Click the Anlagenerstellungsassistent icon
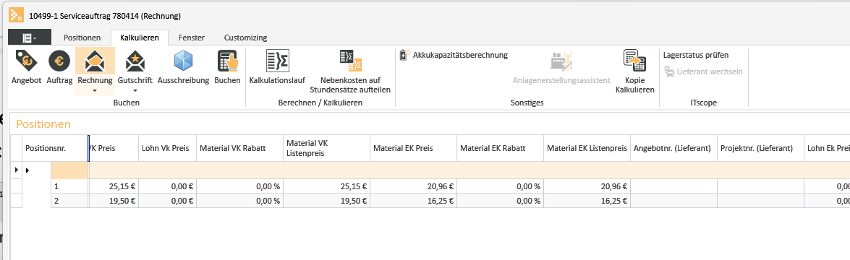Screen dimensions: 850x260 [x=561, y=61]
